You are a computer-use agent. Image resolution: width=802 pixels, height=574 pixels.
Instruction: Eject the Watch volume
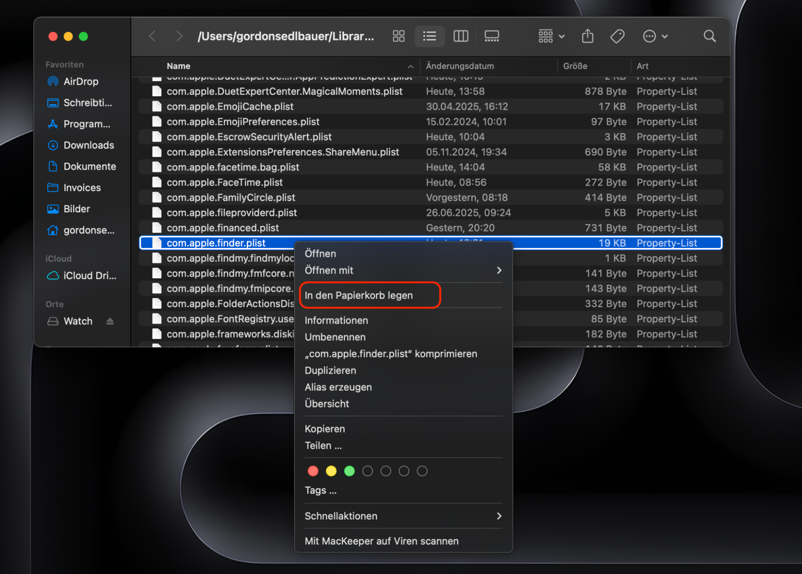110,321
